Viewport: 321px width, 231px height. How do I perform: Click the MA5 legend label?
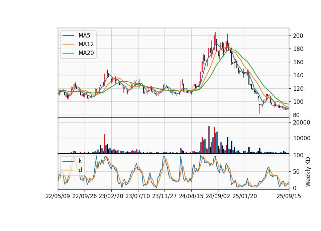click(x=84, y=35)
